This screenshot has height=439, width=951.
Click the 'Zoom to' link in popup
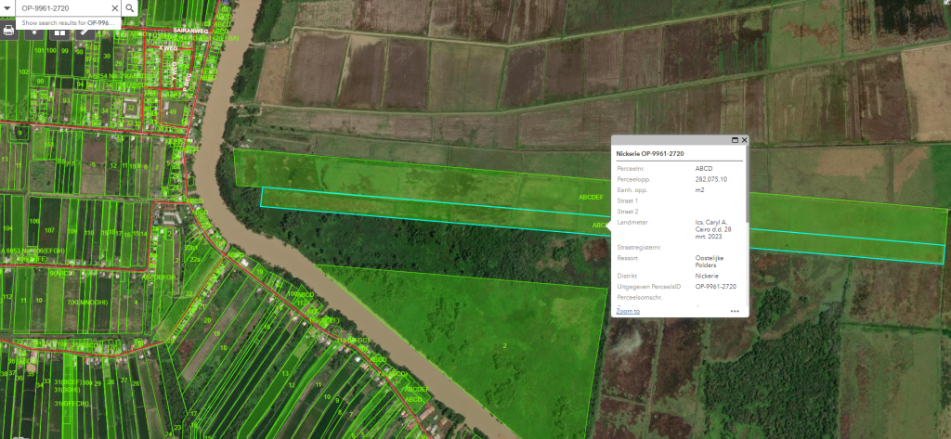pos(628,311)
